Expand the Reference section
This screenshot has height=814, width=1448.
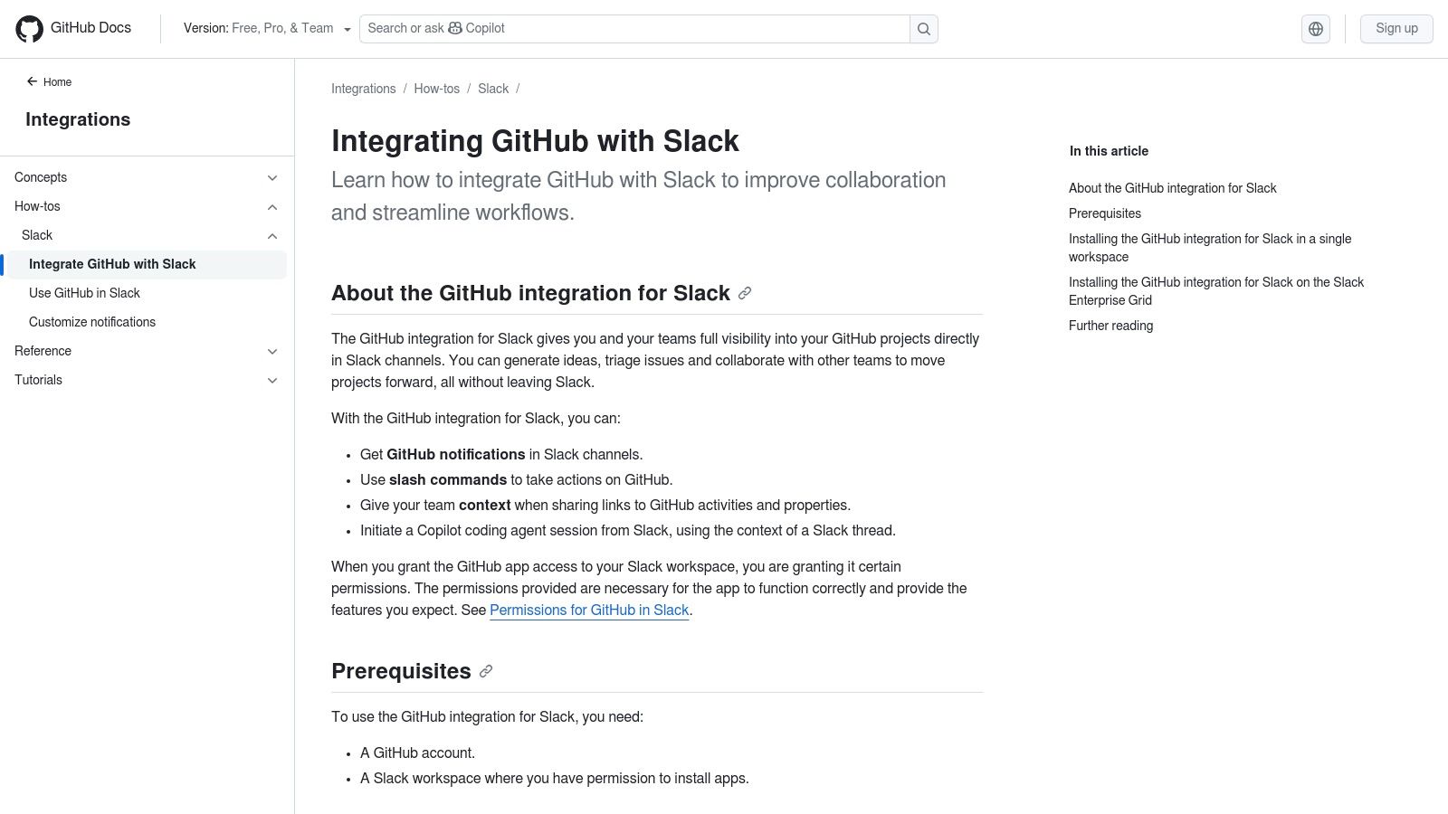tap(271, 351)
